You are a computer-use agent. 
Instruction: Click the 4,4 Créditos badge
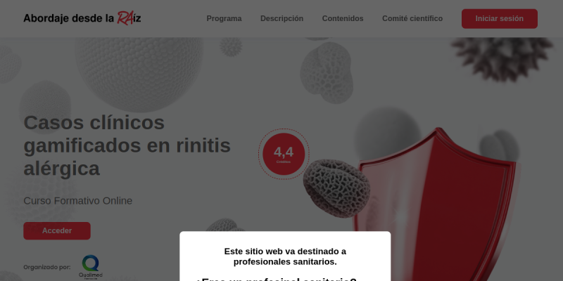(x=284, y=154)
